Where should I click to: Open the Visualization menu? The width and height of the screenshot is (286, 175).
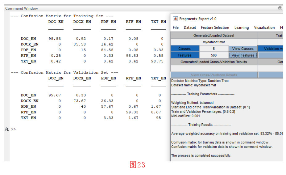[x=264, y=28]
